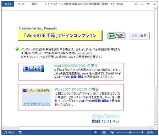Click the vertical scrollbar down arrow
Viewport: 159px width, 136px height.
coord(156,124)
